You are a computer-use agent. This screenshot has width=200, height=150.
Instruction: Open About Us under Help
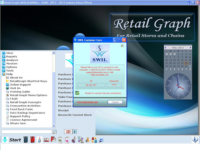pyautogui.click(x=16, y=77)
